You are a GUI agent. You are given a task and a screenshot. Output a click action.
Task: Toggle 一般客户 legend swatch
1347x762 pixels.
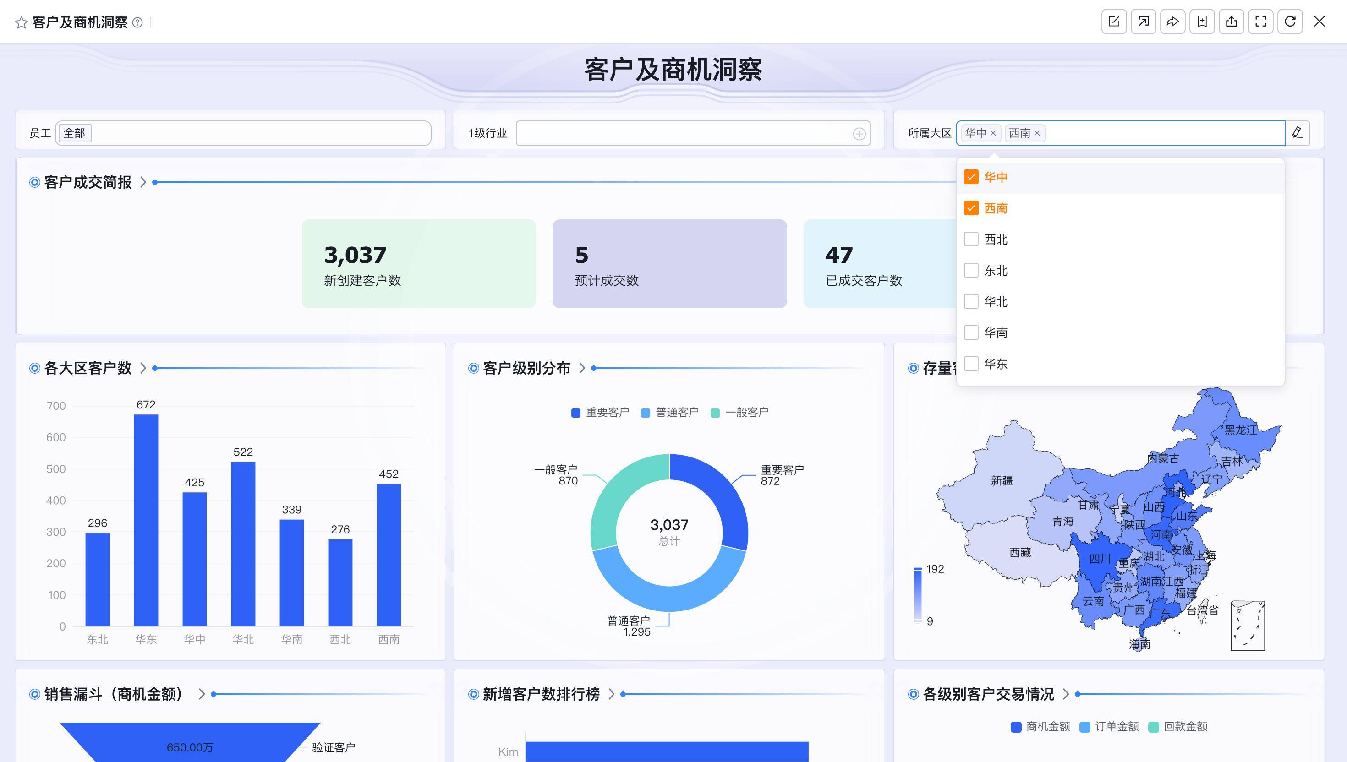click(x=715, y=413)
